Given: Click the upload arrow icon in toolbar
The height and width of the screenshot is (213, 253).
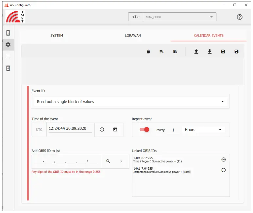Looking at the screenshot, I should pyautogui.click(x=196, y=52).
